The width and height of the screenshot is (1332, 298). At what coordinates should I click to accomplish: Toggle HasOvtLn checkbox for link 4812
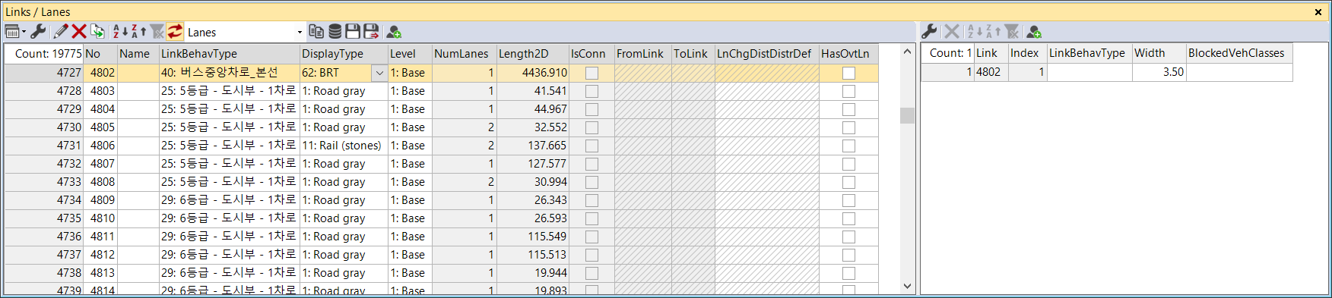(x=848, y=255)
